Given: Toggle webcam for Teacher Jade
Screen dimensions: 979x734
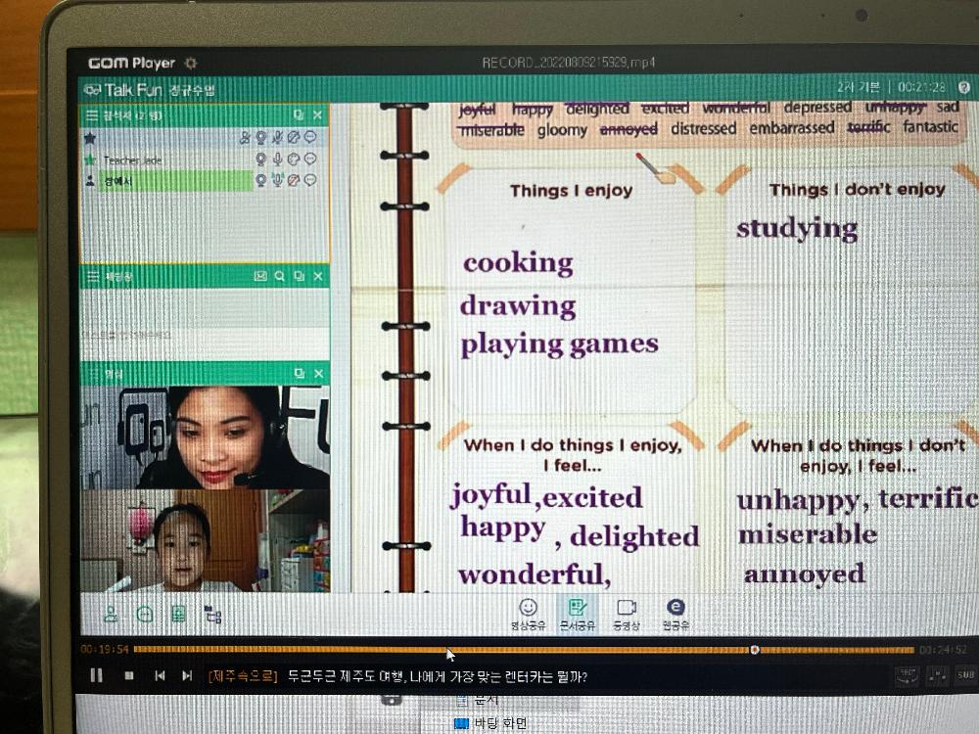Looking at the screenshot, I should tap(261, 159).
